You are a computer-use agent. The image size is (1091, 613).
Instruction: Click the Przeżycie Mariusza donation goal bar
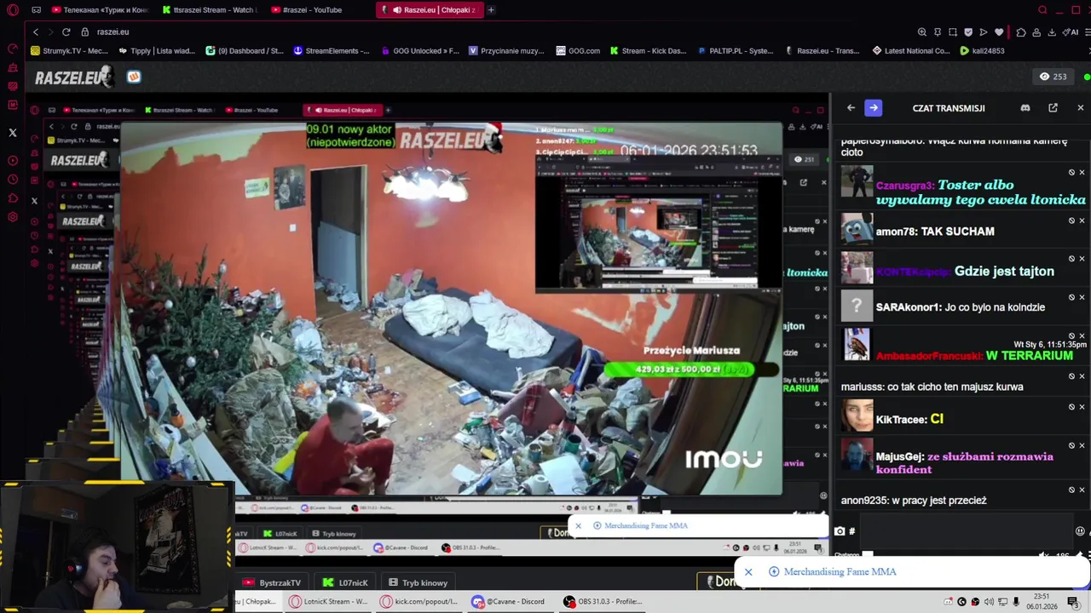[x=691, y=370]
